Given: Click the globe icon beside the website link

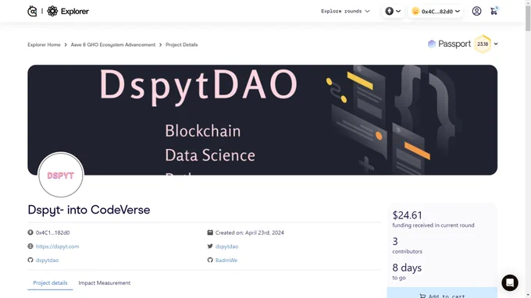Looking at the screenshot, I should point(30,247).
